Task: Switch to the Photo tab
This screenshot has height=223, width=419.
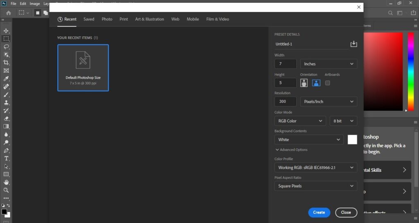Action: click(107, 19)
